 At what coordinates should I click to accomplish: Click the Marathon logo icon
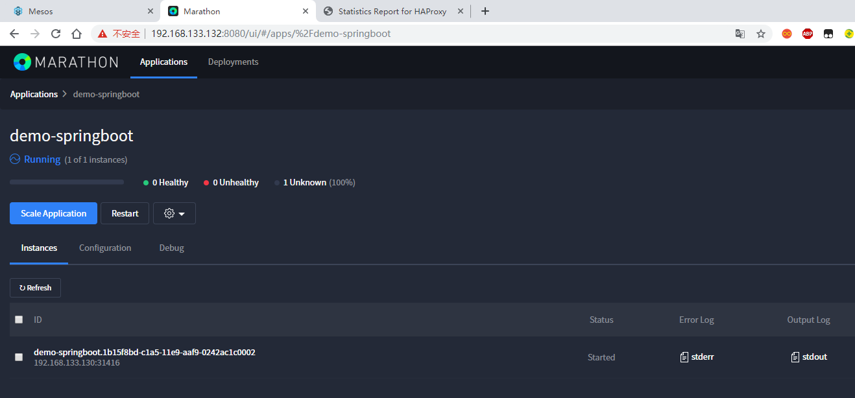22,62
